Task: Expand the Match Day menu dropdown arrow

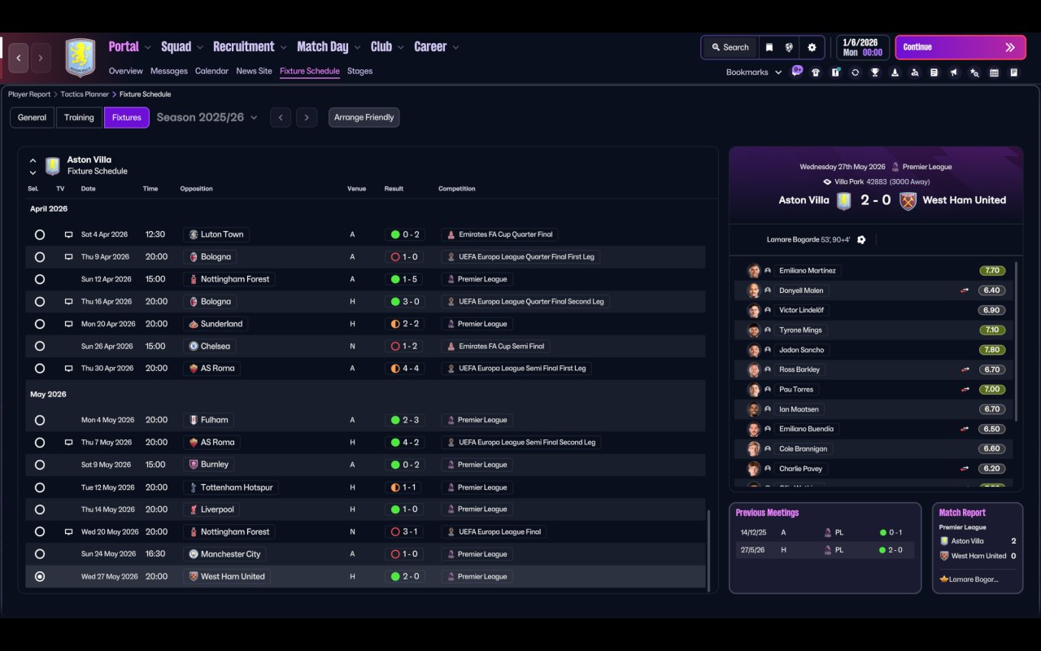Action: pos(357,48)
